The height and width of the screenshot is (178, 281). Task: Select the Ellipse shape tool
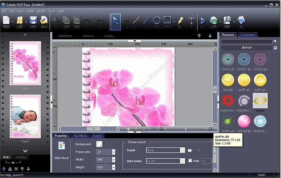coord(157,20)
